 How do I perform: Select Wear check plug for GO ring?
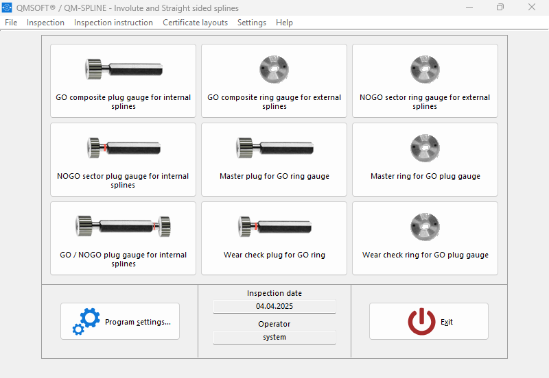(x=274, y=238)
